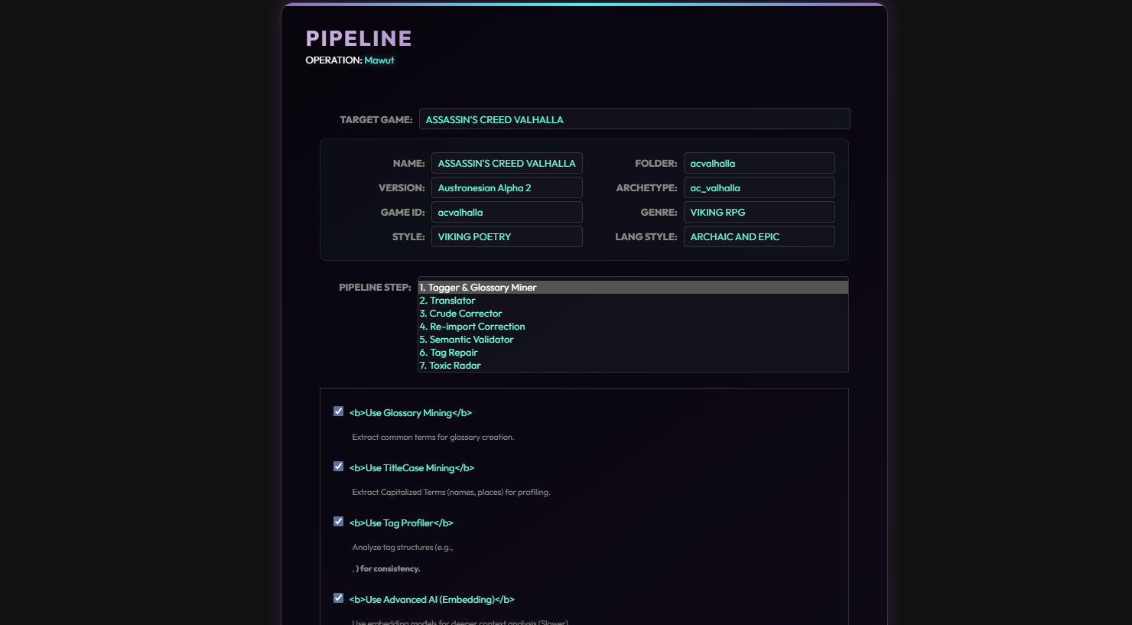Image resolution: width=1132 pixels, height=625 pixels.
Task: Select Tagger & Glossary Miner step
Action: pyautogui.click(x=633, y=288)
